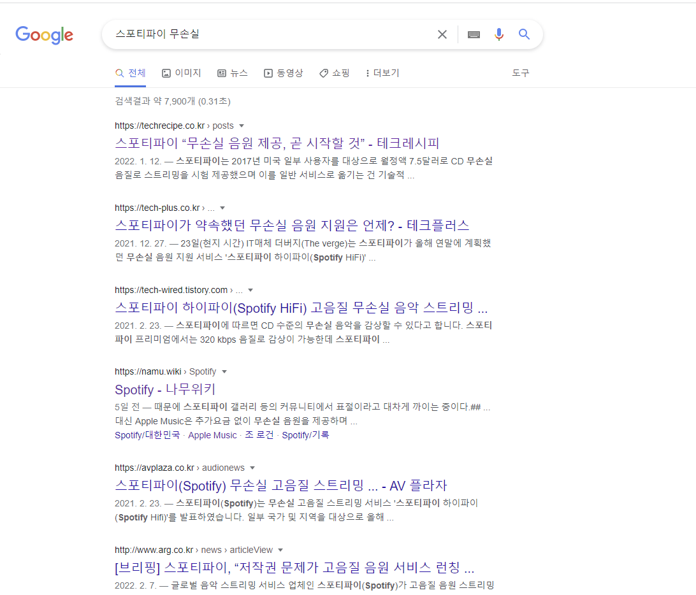Open the Spotify/대한민국 sitelink

click(x=147, y=435)
